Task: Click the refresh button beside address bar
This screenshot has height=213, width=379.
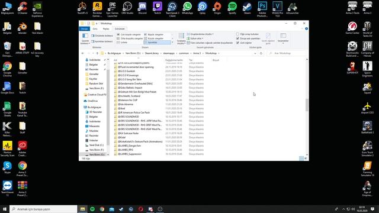Action: (261, 53)
